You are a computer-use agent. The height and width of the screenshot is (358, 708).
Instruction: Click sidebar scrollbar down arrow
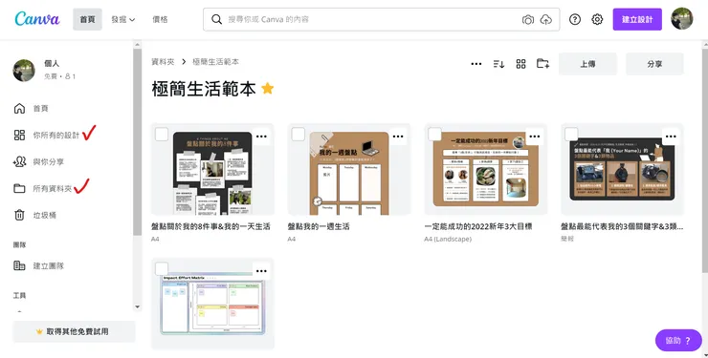tap(137, 307)
